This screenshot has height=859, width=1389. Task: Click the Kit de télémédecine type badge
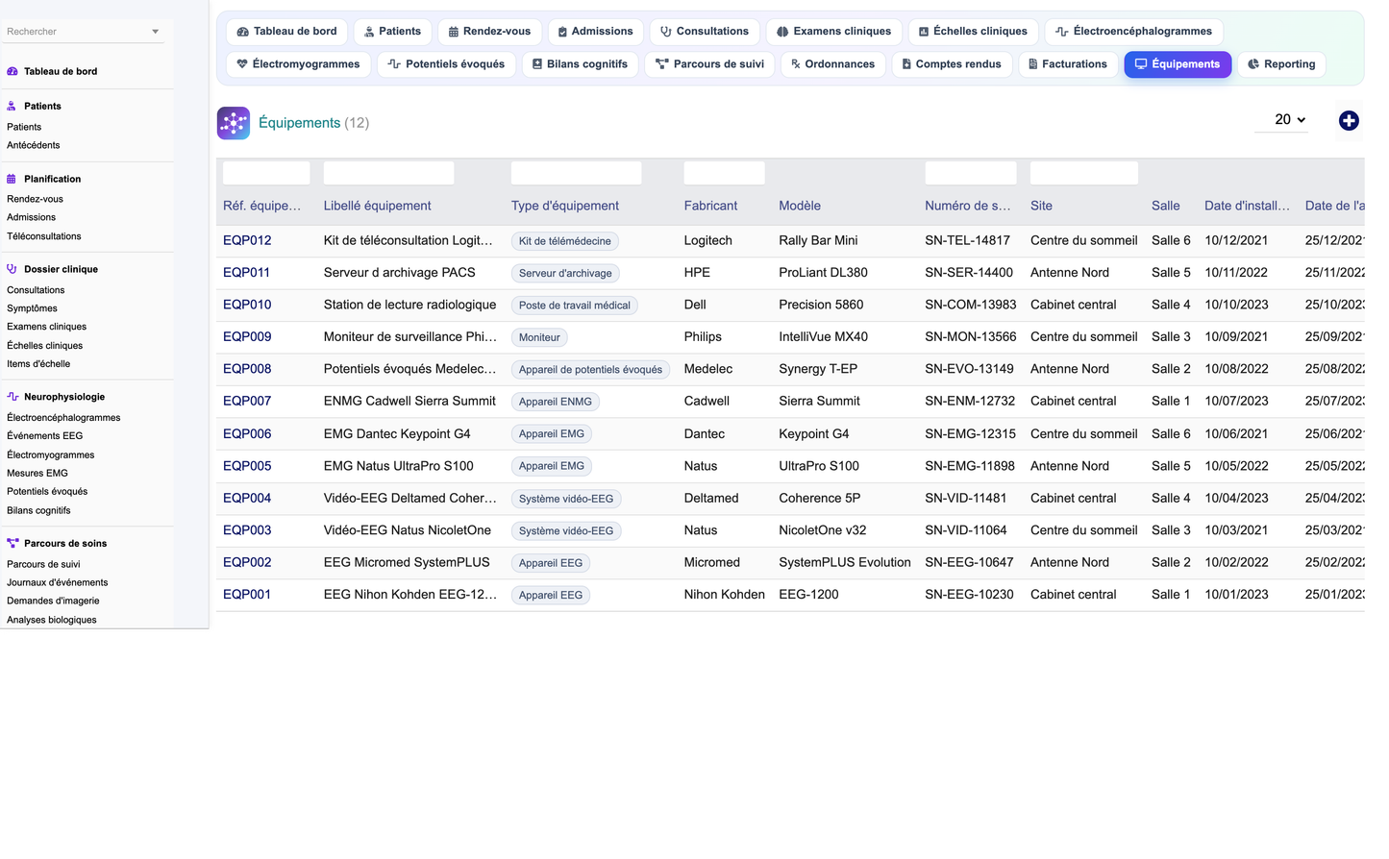[x=565, y=241]
